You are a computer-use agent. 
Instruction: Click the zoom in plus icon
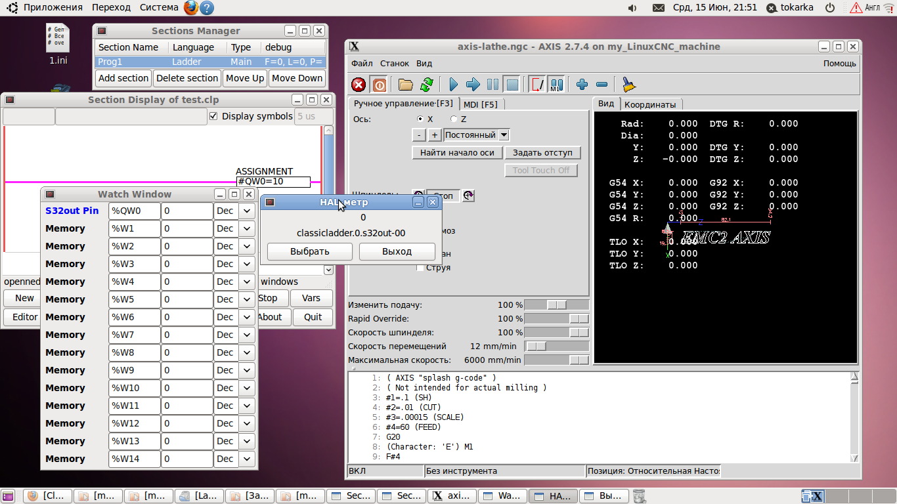pyautogui.click(x=582, y=85)
